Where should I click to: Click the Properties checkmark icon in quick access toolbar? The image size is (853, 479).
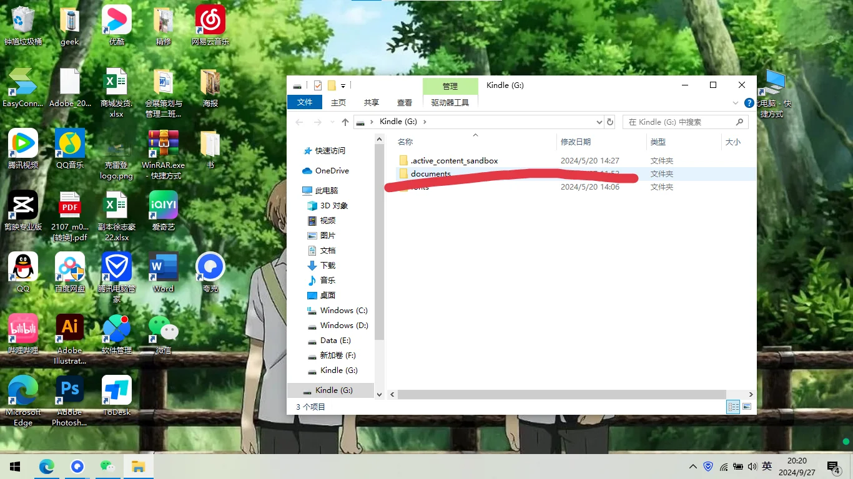pyautogui.click(x=318, y=85)
